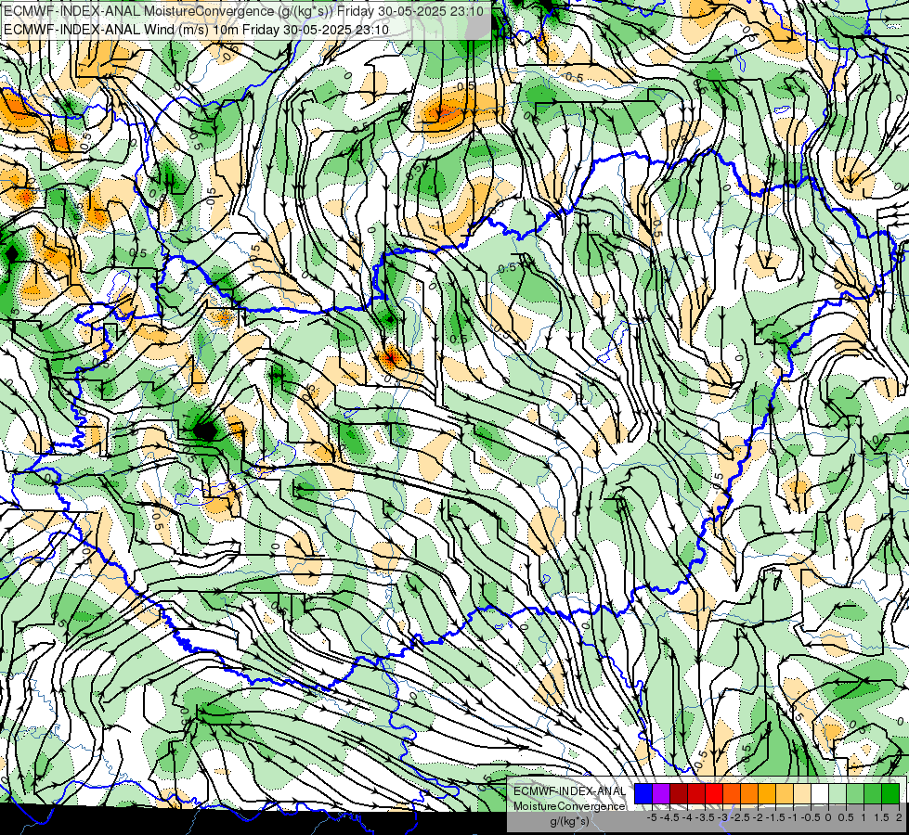Click the blue swatch in the legend
The width and height of the screenshot is (909, 835).
643,793
